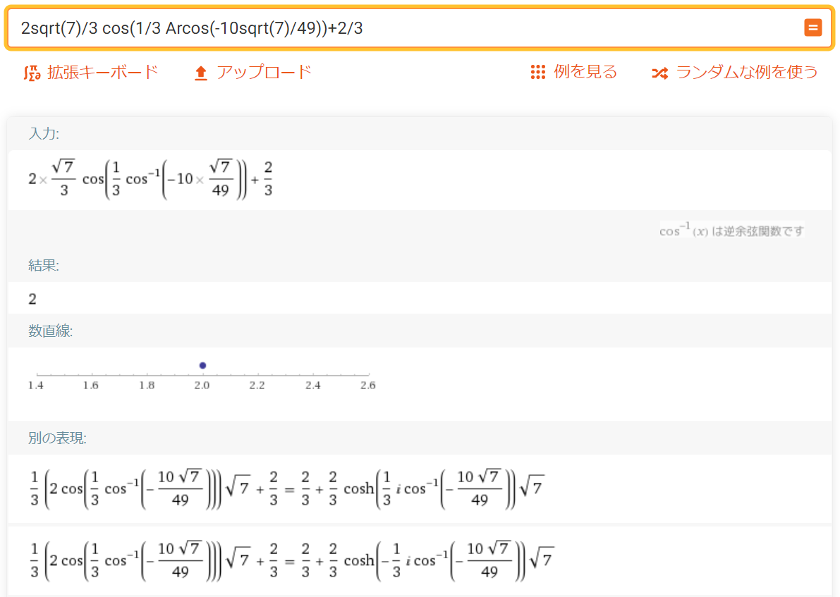
Task: Select the result value 2
Action: point(32,299)
